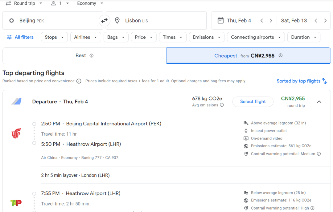Edit the Lisbon LIS destination field
Screen dimensions: 333x212
pos(156,21)
